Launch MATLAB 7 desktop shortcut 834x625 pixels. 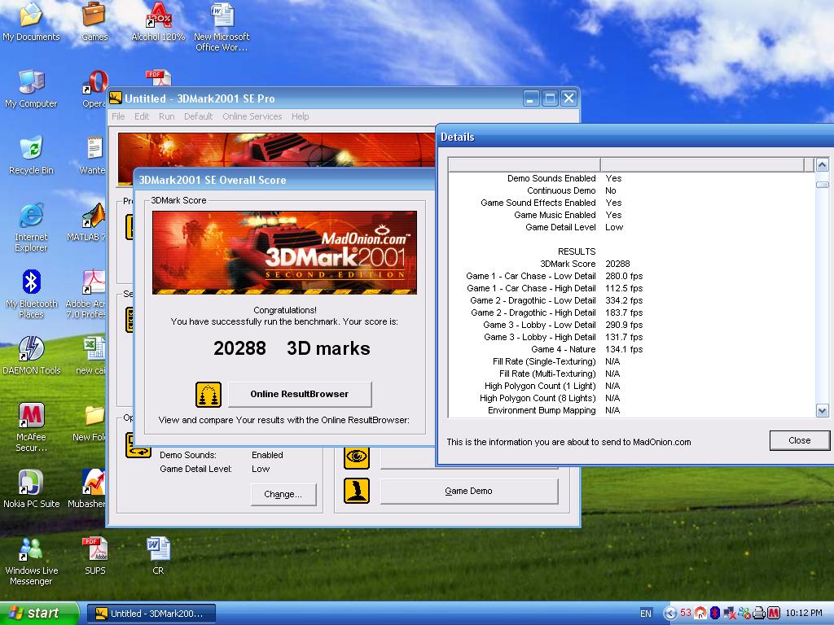pyautogui.click(x=88, y=222)
